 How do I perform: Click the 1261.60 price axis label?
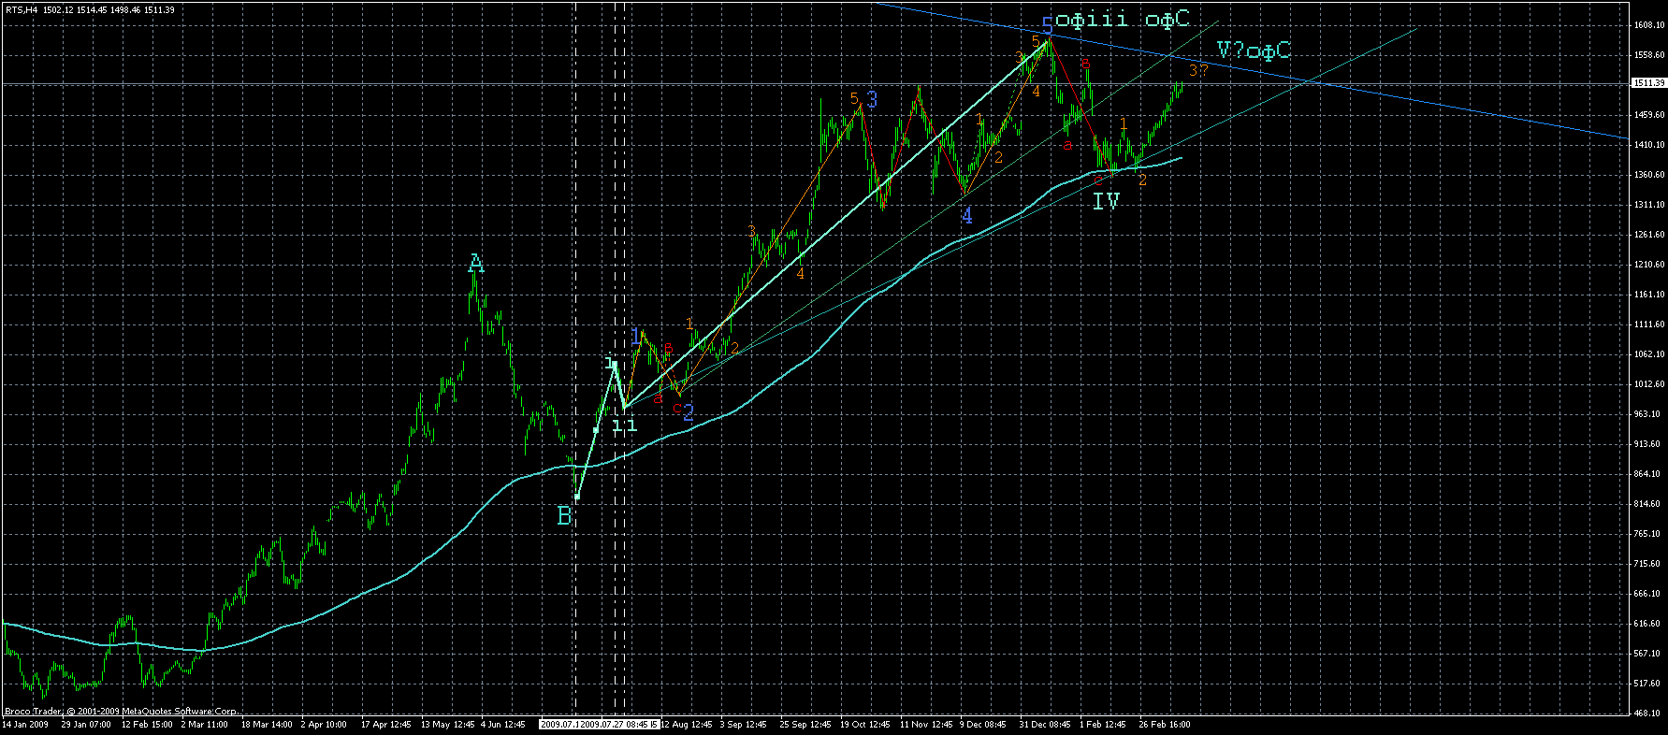pos(1648,235)
